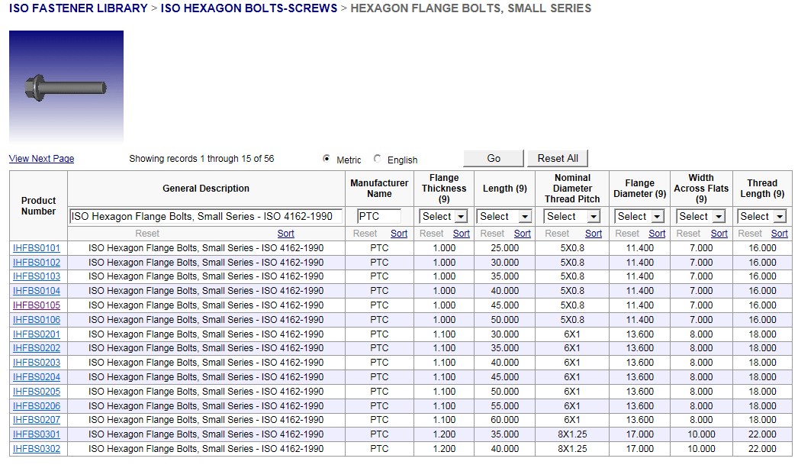Expand the Nominal Diameter Thread Pitch dropdown

571,217
